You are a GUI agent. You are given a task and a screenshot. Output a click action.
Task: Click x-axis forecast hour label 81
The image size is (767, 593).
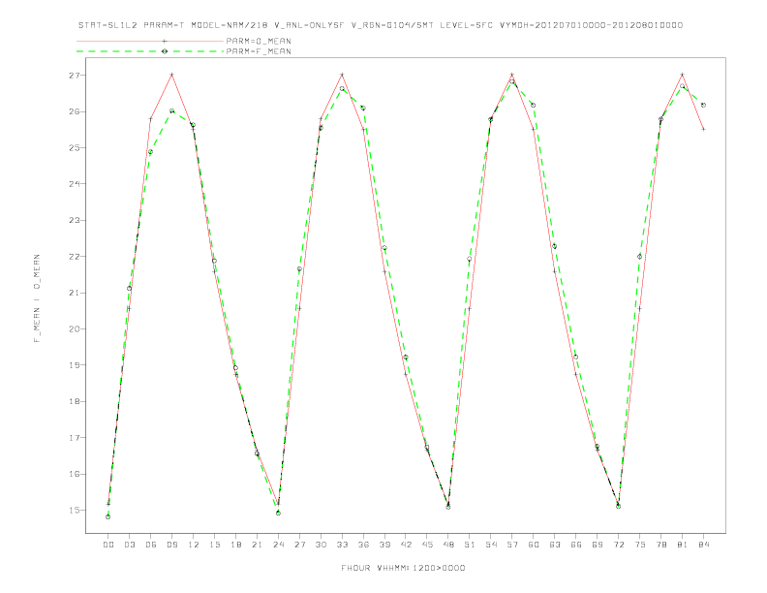[683, 545]
